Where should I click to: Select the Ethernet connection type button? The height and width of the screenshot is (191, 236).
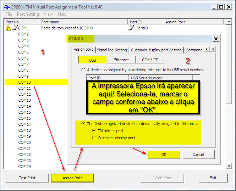(x=121, y=60)
